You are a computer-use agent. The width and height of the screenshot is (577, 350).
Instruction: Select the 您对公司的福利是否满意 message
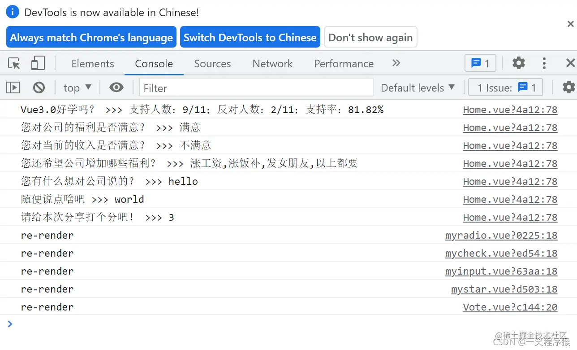(110, 127)
